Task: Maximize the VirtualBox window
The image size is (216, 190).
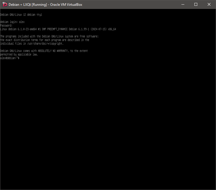Action: (196, 4)
